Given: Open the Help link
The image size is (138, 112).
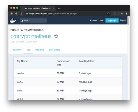Looking at the screenshot, I should 102,21.
